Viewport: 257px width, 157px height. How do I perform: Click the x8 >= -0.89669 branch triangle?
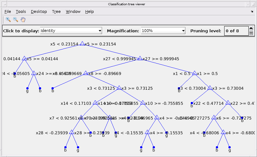86,73
